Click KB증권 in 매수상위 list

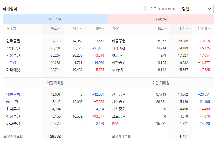tap(117, 55)
